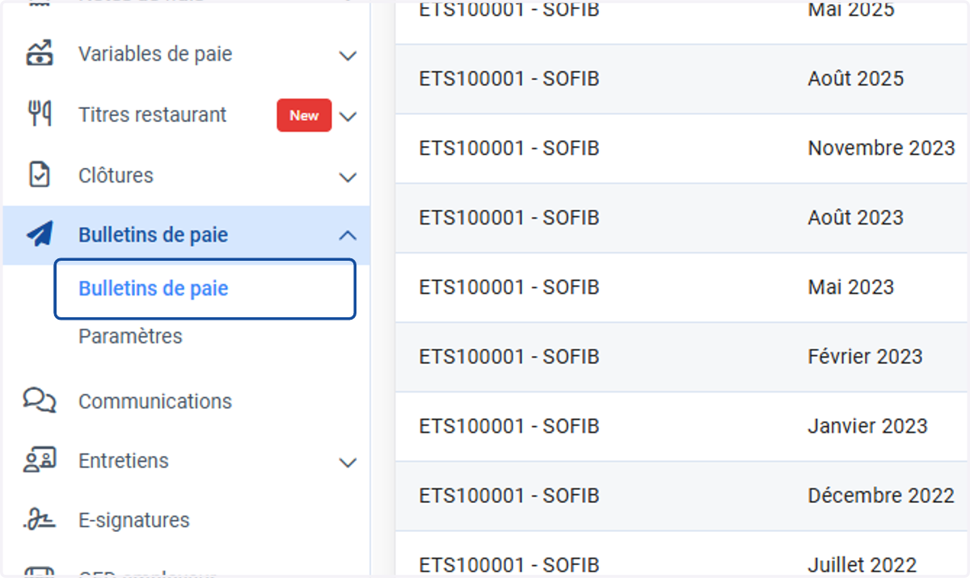Click the Novembre 2023 period cell
Viewport: 970px width, 578px height.
[881, 148]
